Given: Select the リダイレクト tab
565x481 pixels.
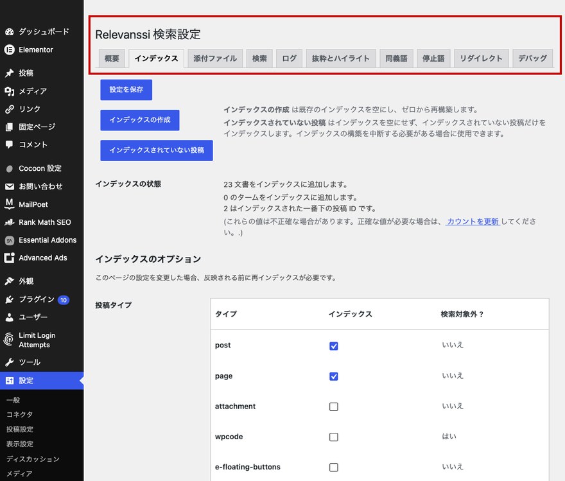Looking at the screenshot, I should [x=481, y=58].
